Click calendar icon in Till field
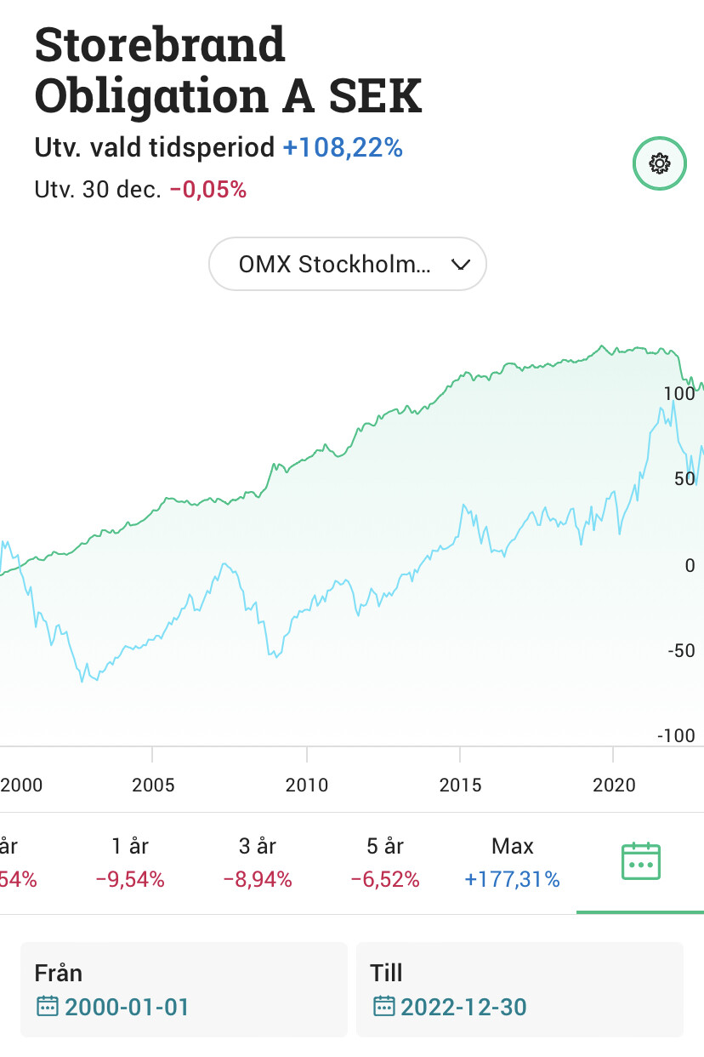Screen dimensions: 704x1057 coord(385,1008)
